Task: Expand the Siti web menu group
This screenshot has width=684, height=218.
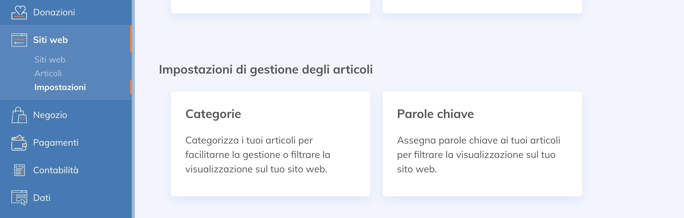Action: pyautogui.click(x=51, y=40)
